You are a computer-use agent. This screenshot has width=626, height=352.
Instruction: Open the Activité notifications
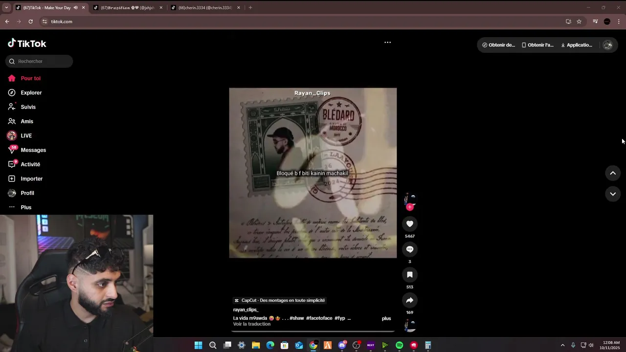pyautogui.click(x=30, y=164)
